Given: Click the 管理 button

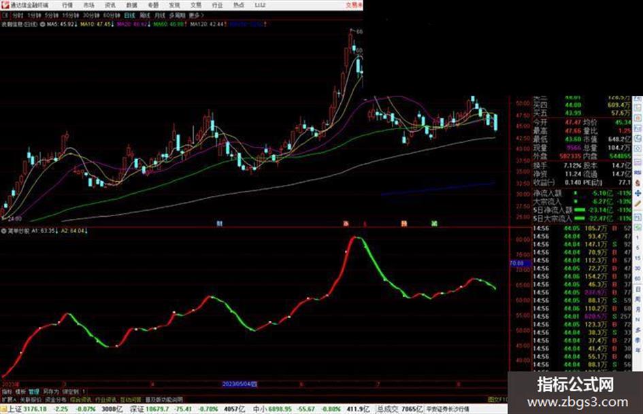Looking at the screenshot, I should click(x=34, y=392).
